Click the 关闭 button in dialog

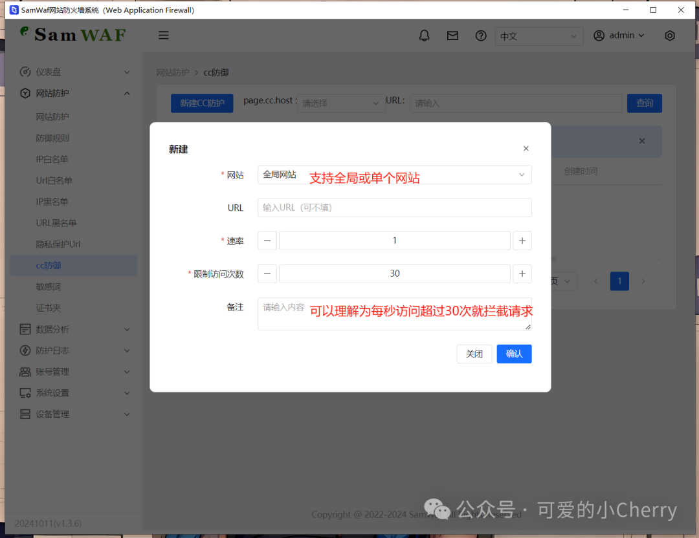point(474,354)
